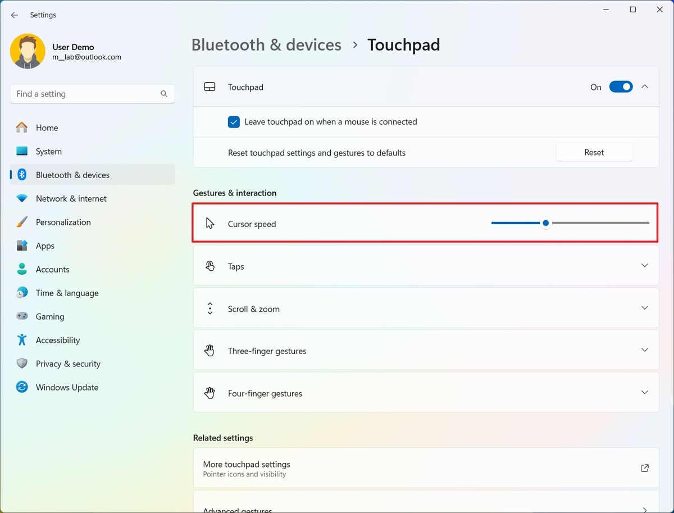Click the cursor speed pointer arrow icon
Viewport: 674px width, 513px height.
coord(210,223)
